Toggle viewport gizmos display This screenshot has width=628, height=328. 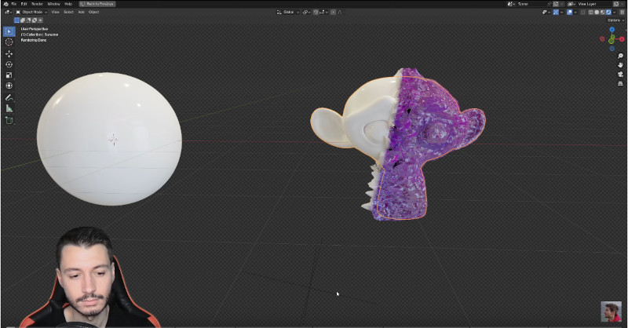click(x=556, y=12)
